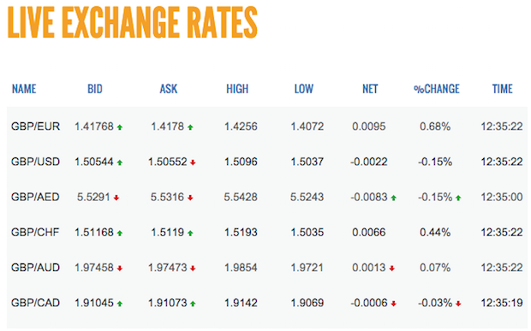Image resolution: width=531 pixels, height=331 pixels.
Task: Click the green arrow beside GBP/CAD bid 1.91045
Action: [x=120, y=304]
